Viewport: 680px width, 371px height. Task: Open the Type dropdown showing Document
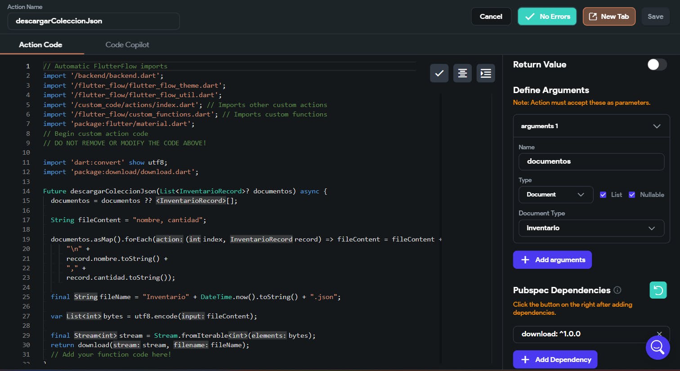(x=555, y=195)
